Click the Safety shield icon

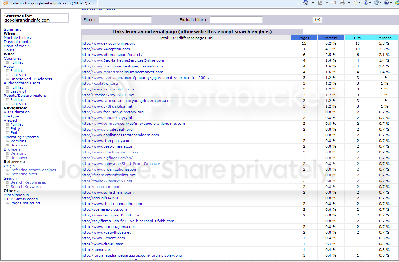(366, 3)
